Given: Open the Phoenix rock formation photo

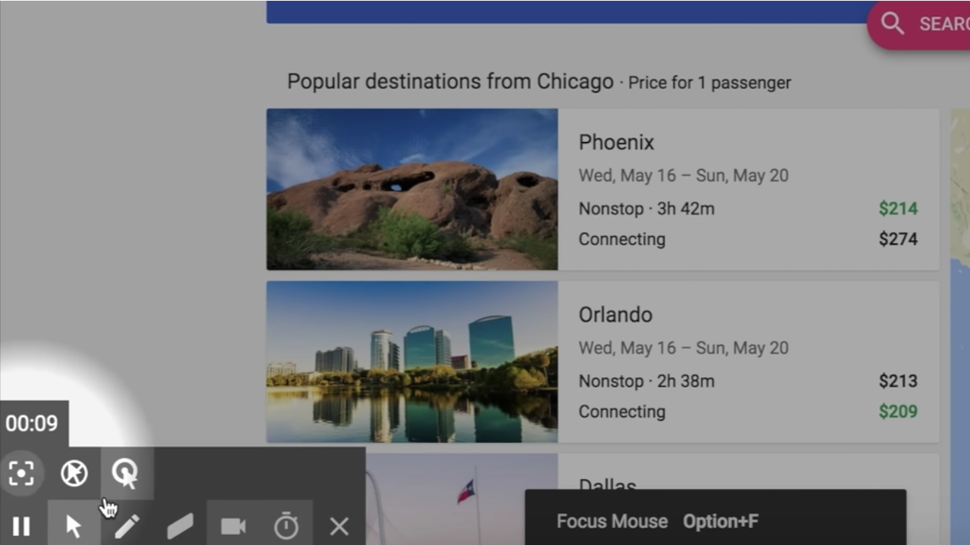Looking at the screenshot, I should coord(411,189).
